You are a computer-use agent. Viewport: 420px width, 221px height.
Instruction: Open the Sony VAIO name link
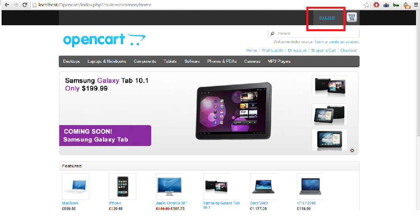(259, 203)
